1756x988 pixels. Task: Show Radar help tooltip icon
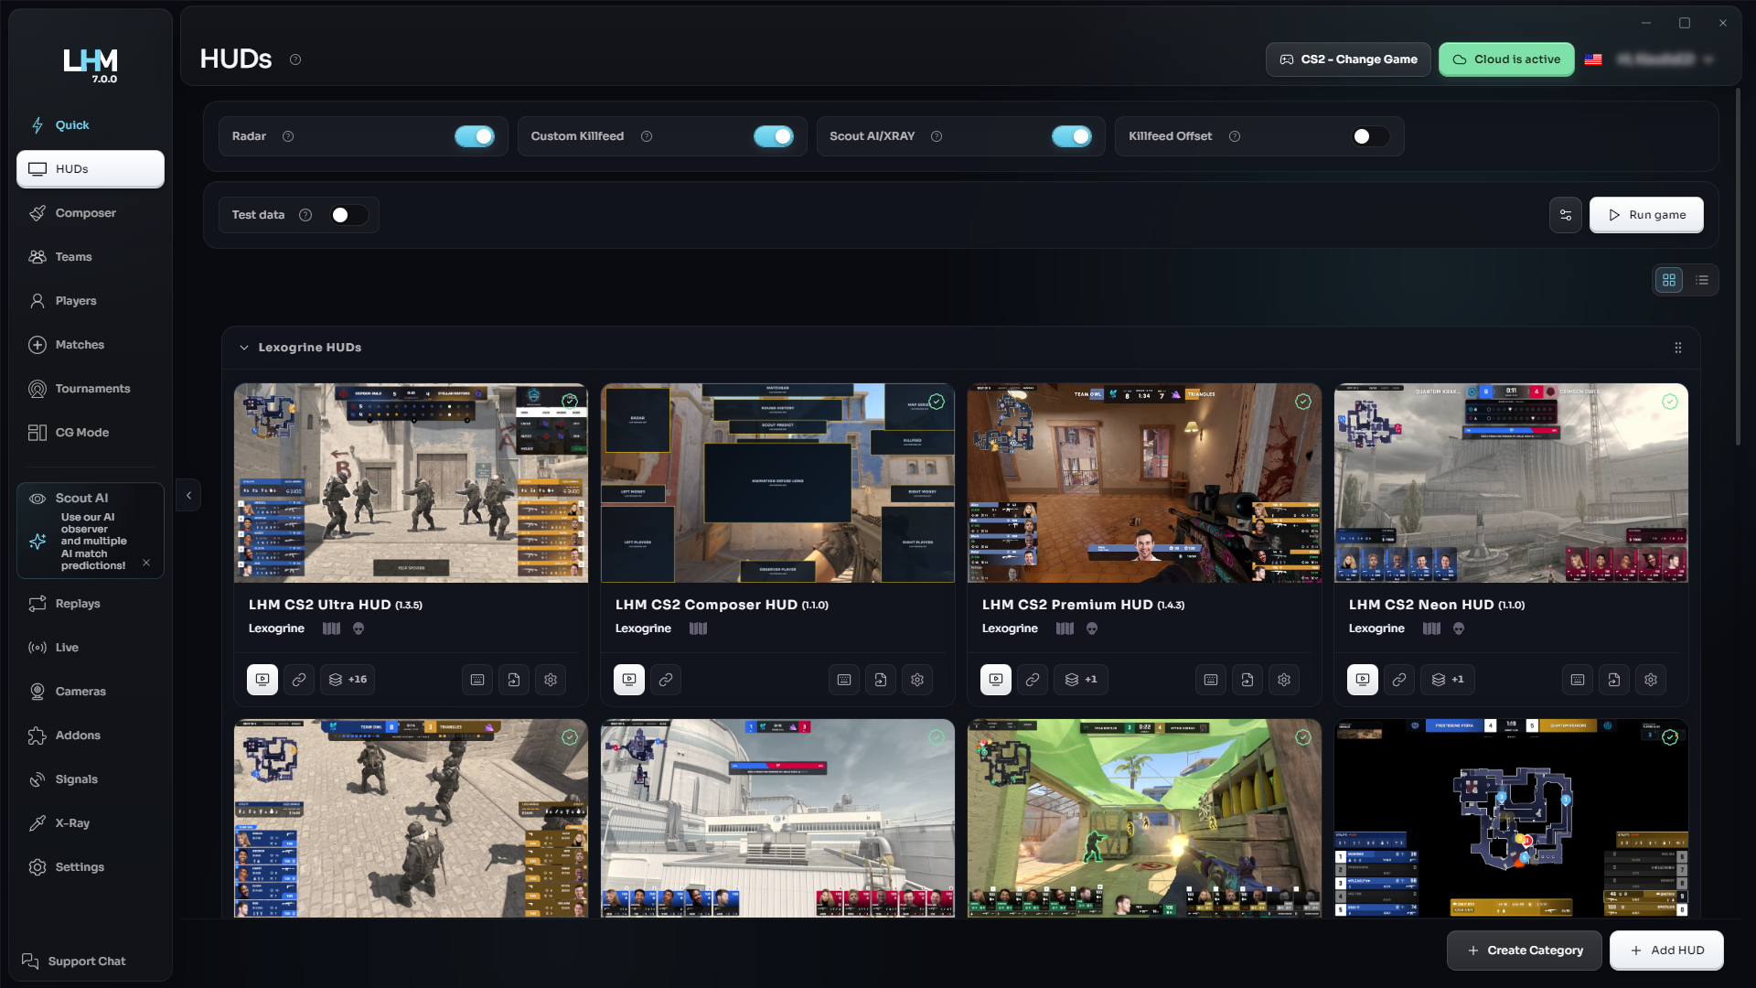click(288, 136)
